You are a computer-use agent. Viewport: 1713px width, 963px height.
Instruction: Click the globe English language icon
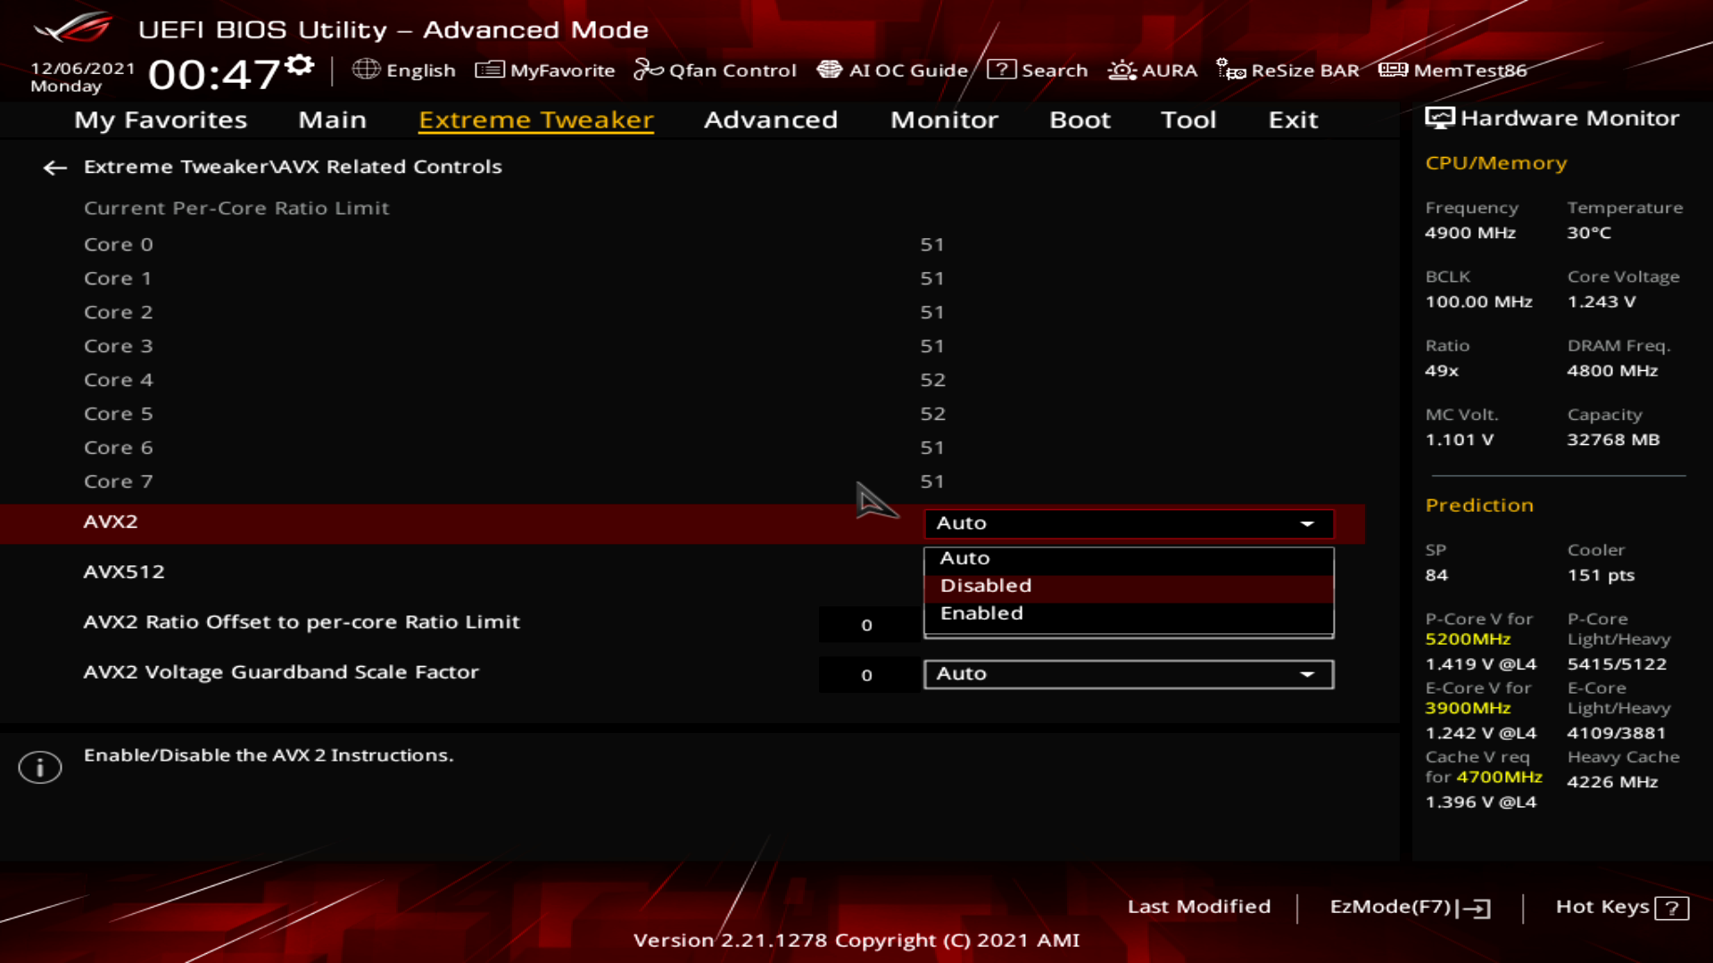click(366, 70)
